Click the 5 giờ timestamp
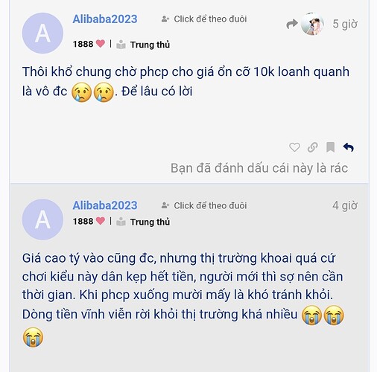The image size is (377, 372). pyautogui.click(x=345, y=24)
